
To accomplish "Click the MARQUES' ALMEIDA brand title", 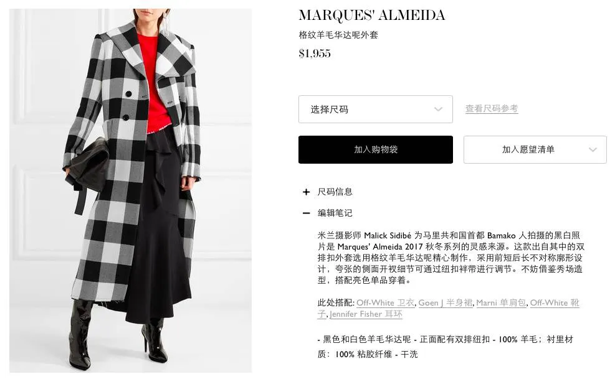I will pos(372,16).
